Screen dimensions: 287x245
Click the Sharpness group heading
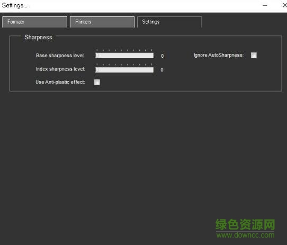(38, 37)
